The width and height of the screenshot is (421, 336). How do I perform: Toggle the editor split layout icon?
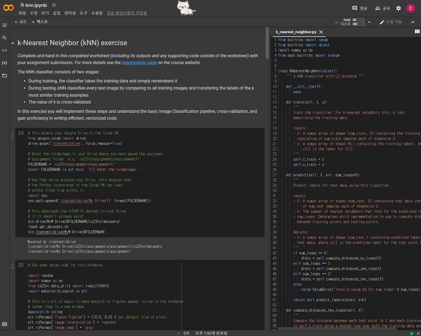pos(417,31)
